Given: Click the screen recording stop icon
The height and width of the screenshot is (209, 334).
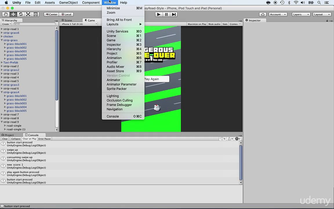Looking at the screenshot, I should click(275, 3).
